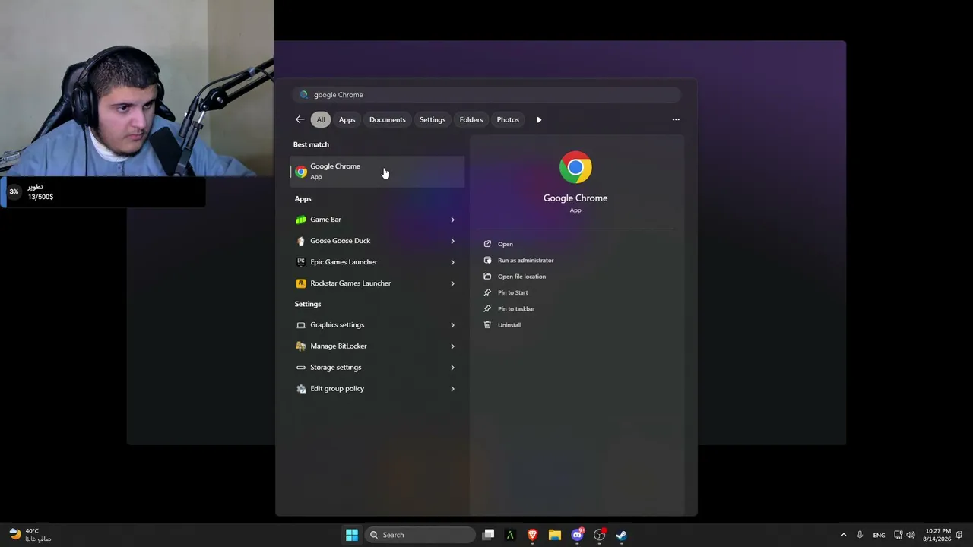This screenshot has height=547, width=973.
Task: Click the volume speaker icon in tray
Action: pos(911,535)
